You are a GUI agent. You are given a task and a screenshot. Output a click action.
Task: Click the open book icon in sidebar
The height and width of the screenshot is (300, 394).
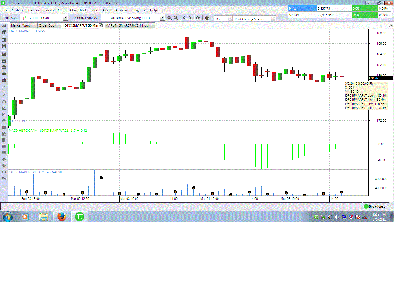tap(4, 54)
